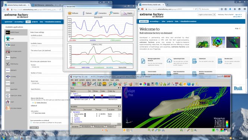The width and height of the screenshot is (248, 140).
Task: Click the undo arrow icon in EnSight bottom bar
Action: coord(217,130)
